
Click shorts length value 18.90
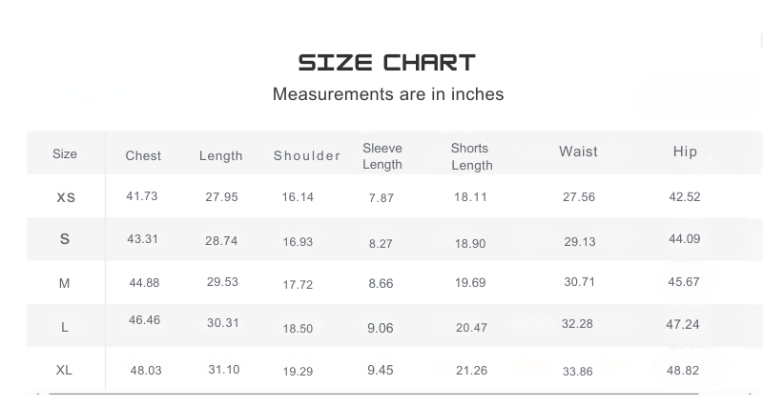[x=470, y=244]
